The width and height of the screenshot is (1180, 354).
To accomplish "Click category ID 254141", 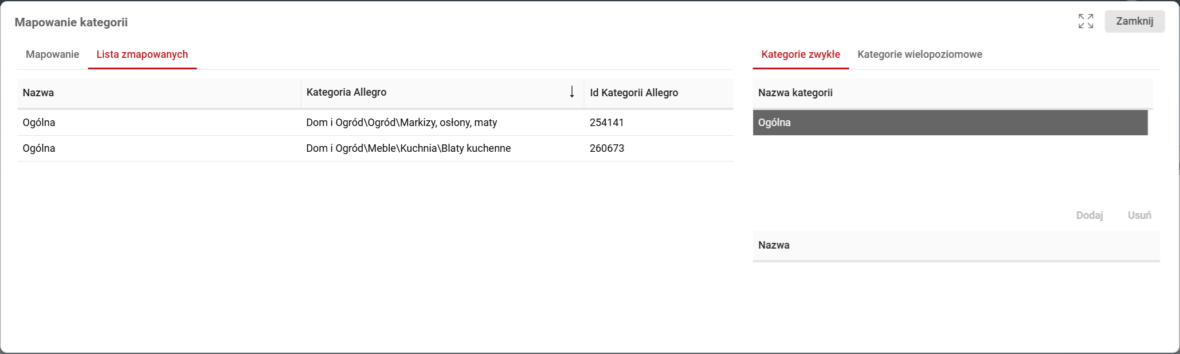I will [606, 123].
